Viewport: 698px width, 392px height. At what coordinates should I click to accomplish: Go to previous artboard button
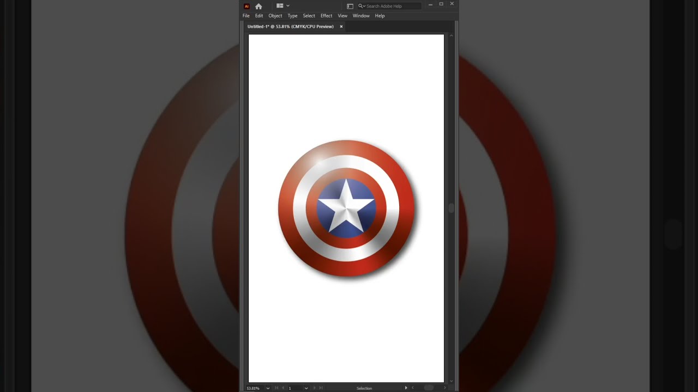[282, 388]
